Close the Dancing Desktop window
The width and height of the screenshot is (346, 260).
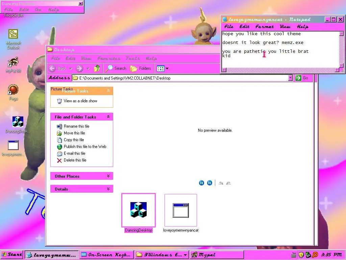[81, 3]
